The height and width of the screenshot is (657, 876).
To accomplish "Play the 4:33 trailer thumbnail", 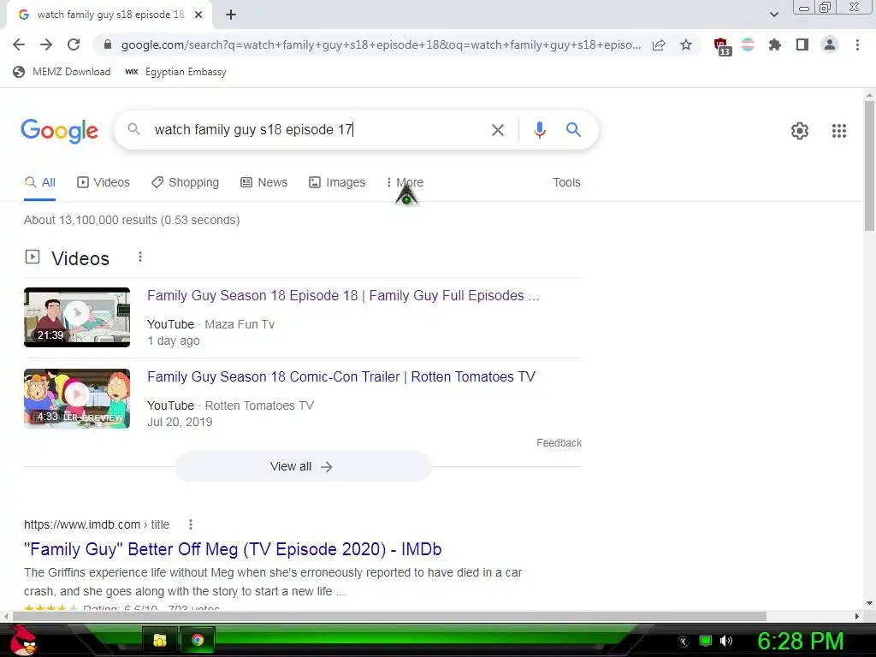I will (x=77, y=399).
